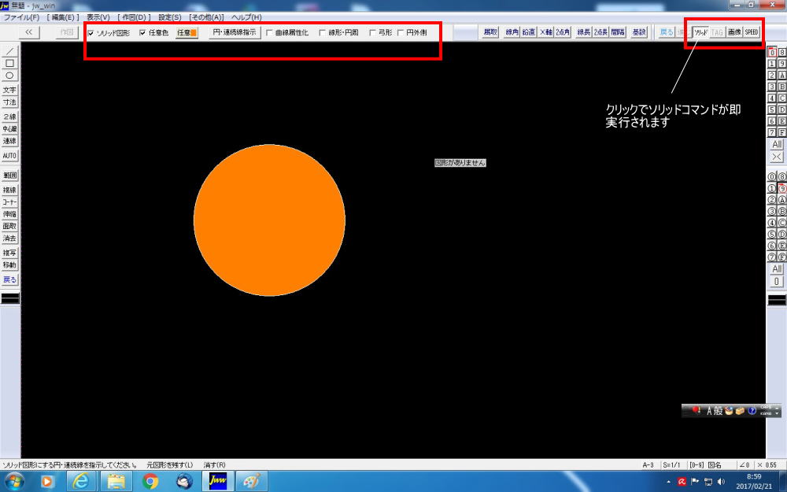
Task: Click the ソリッド solid command button
Action: (700, 32)
